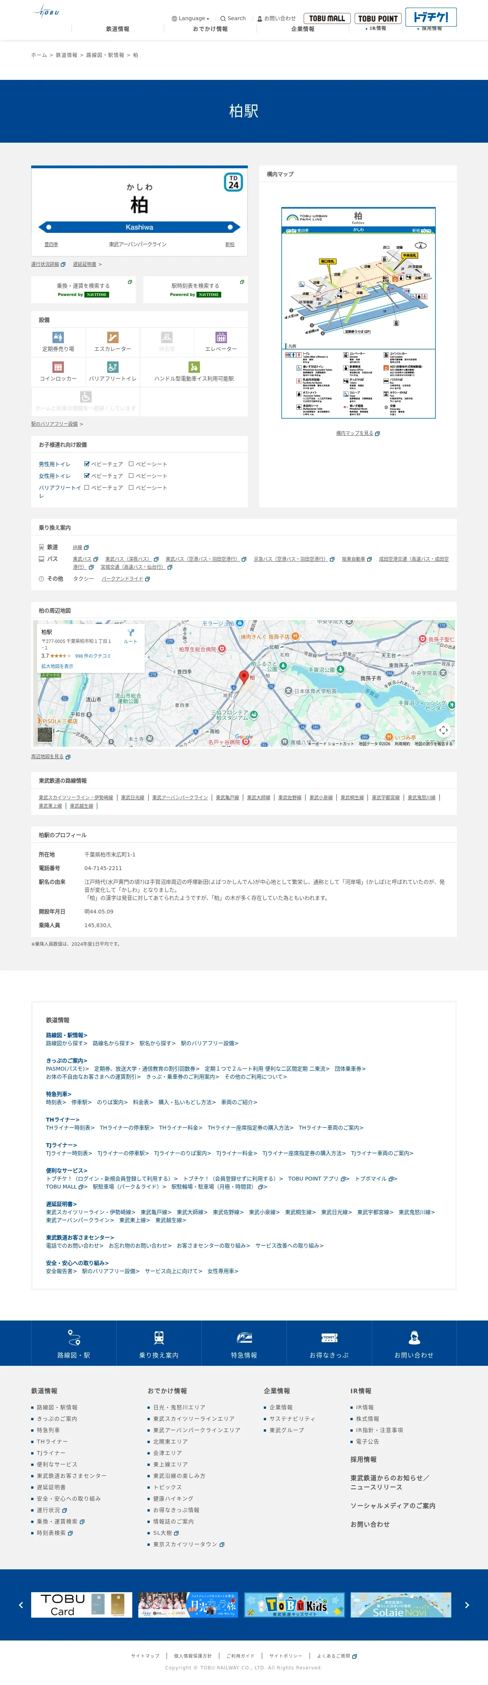Toggle 女性用トイレ ベビーシート checkbox

131,476
